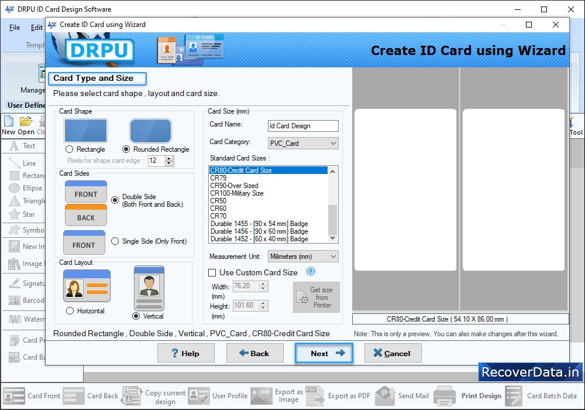Viewport: 585px width, 410px height.
Task: Select CR70 card size
Action: click(x=269, y=216)
